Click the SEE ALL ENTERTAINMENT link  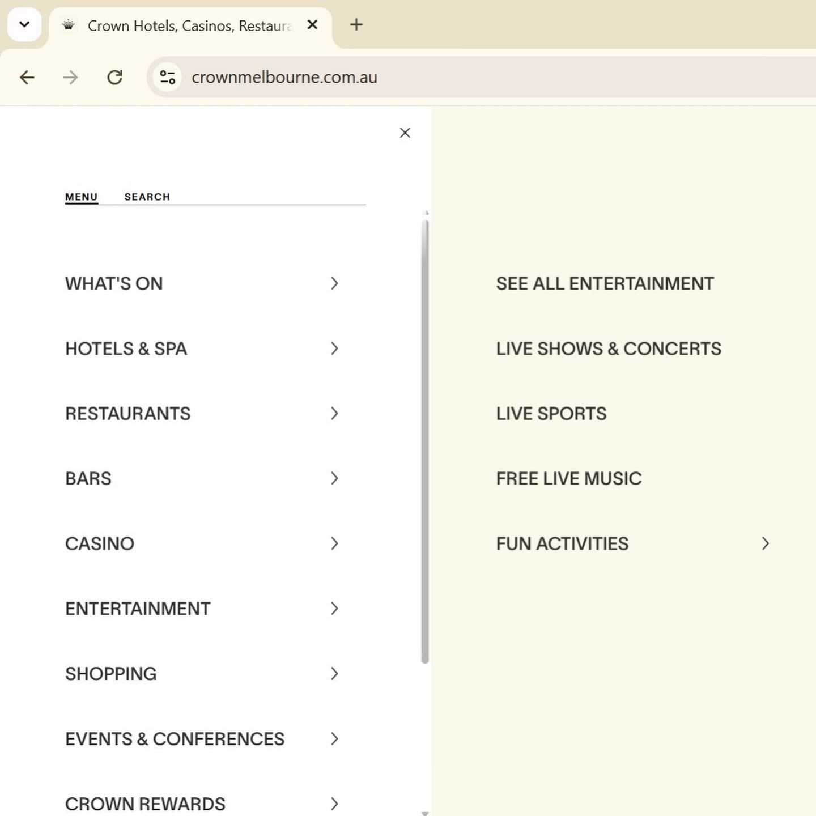(605, 283)
